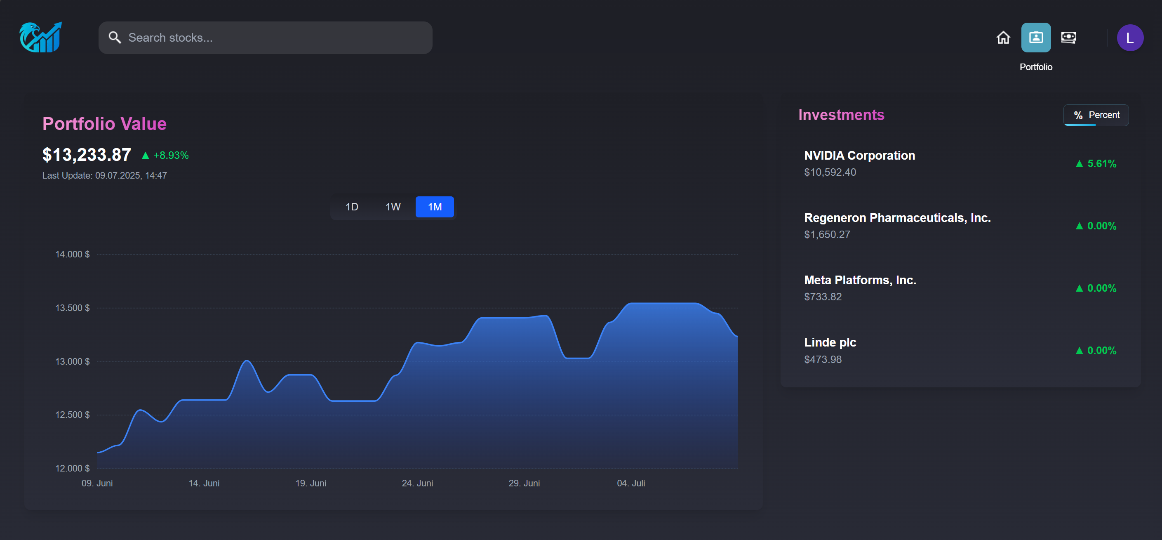Open the user profile avatar L
The image size is (1162, 540).
point(1129,38)
